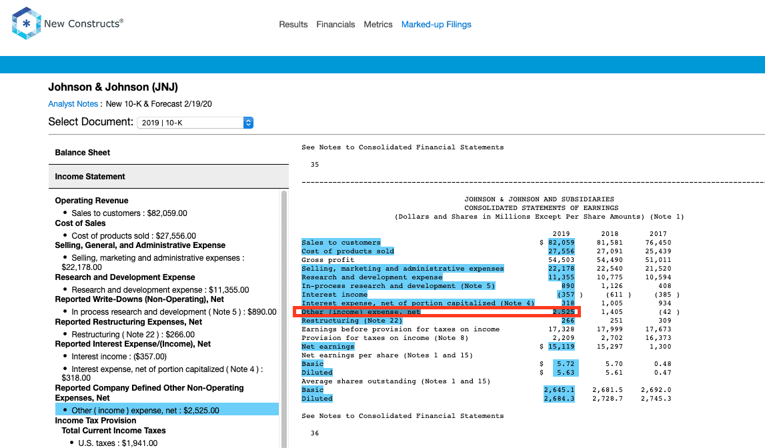Select U.S. taxes $1,941.00 item
765x448 pixels.
pyautogui.click(x=117, y=443)
